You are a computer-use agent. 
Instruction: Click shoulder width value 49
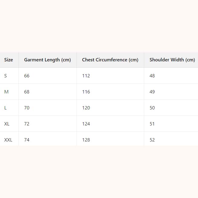[x=152, y=92]
